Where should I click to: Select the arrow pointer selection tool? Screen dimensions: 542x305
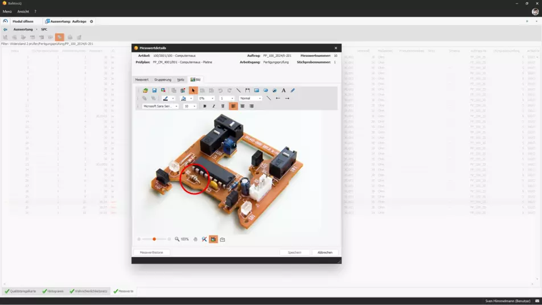(x=193, y=90)
